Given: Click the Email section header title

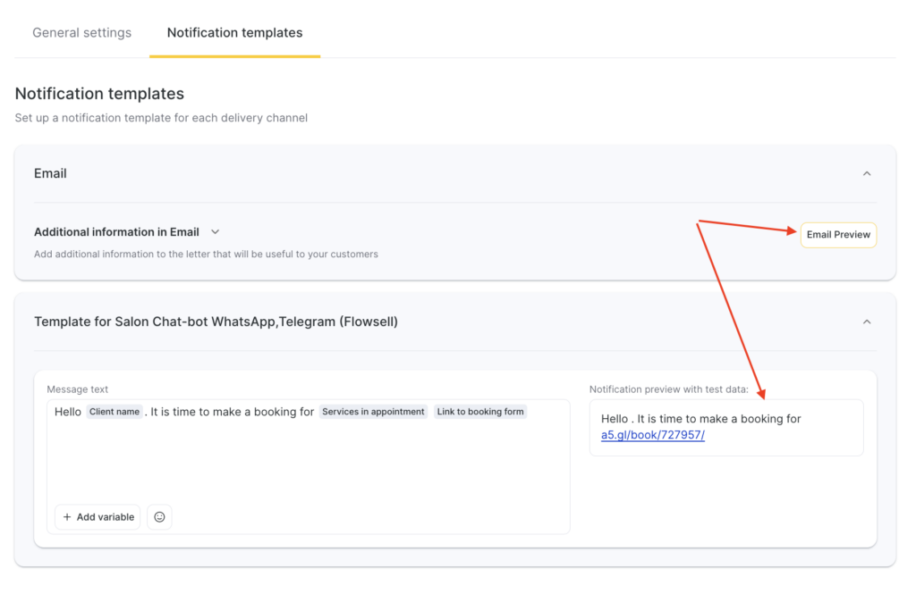Looking at the screenshot, I should click(x=50, y=174).
